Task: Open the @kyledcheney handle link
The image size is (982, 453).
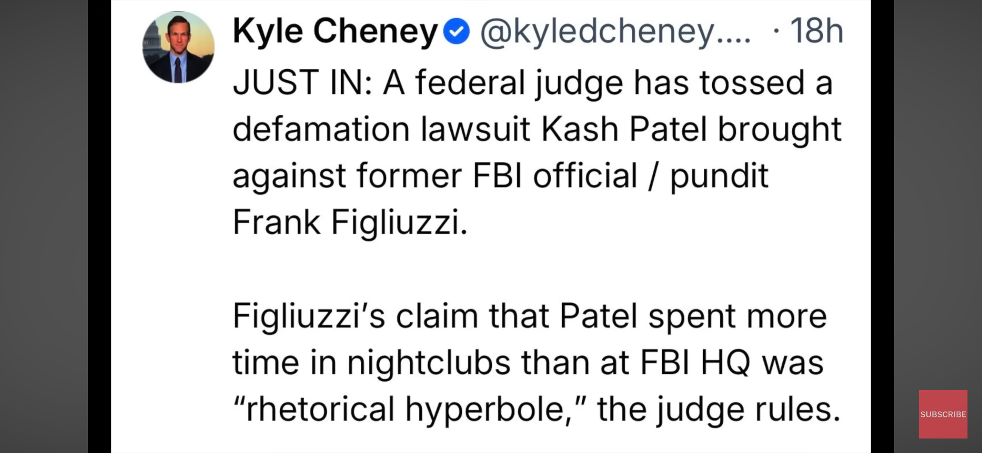Action: [x=615, y=31]
